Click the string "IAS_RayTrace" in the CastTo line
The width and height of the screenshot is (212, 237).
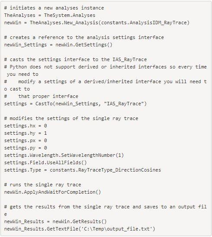tap(124, 104)
